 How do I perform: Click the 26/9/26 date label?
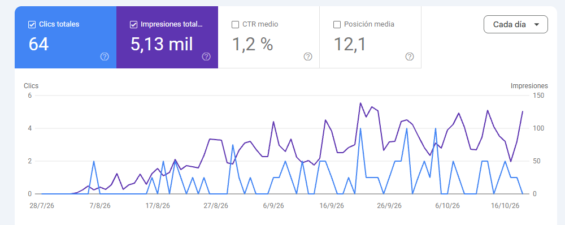389,206
